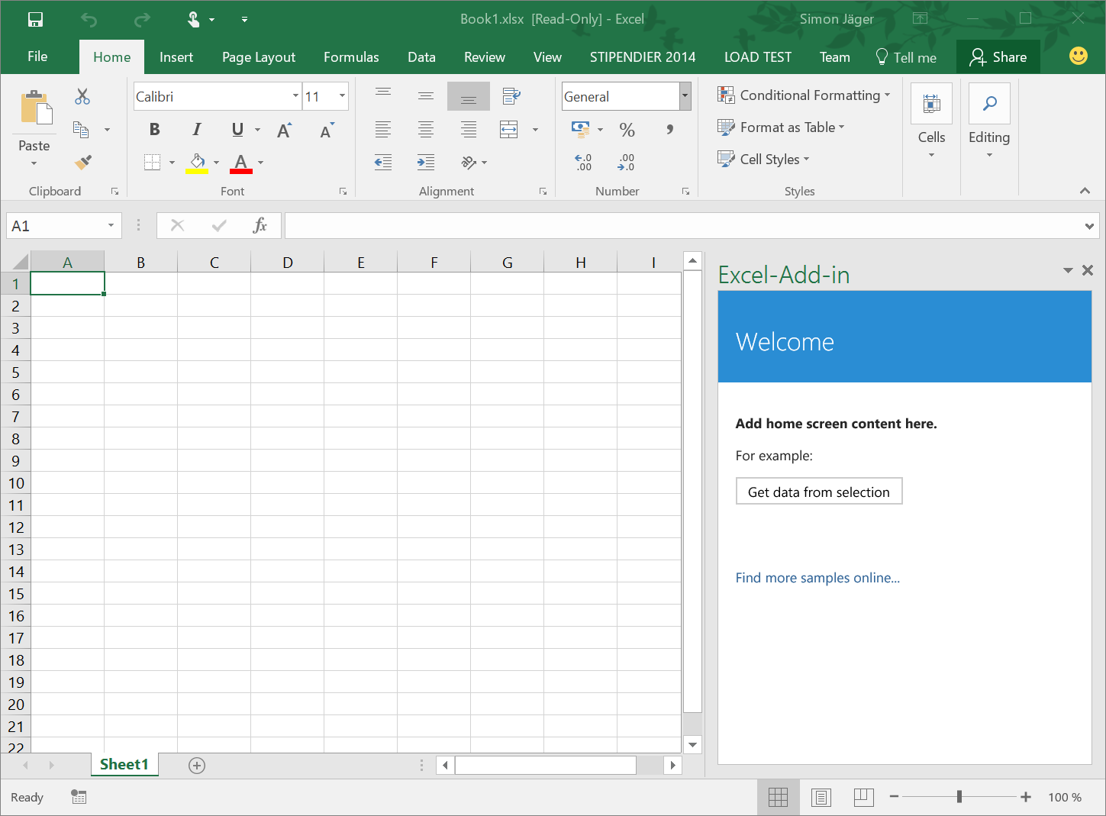
Task: Open Conditional Formatting menu
Action: click(804, 95)
